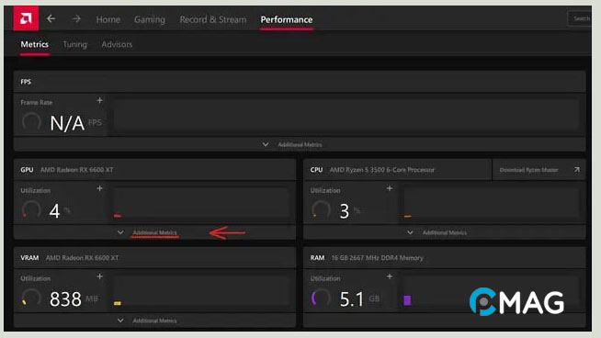This screenshot has width=601, height=338.
Task: Add VRAM Utilization metric with plus icon
Action: point(99,276)
